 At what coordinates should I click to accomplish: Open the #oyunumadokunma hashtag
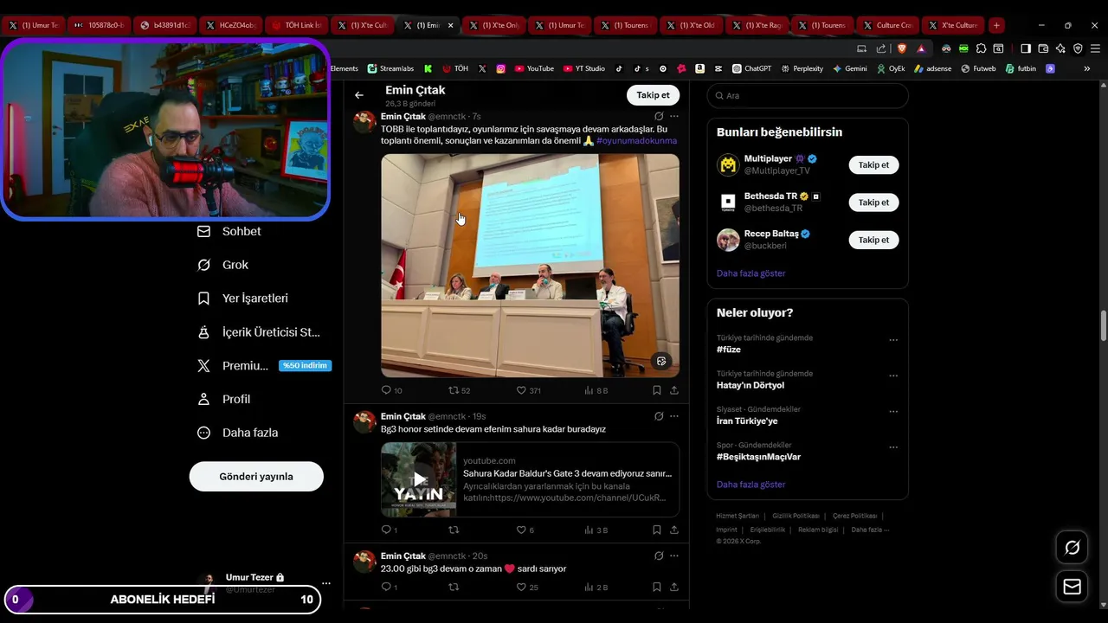[636, 141]
